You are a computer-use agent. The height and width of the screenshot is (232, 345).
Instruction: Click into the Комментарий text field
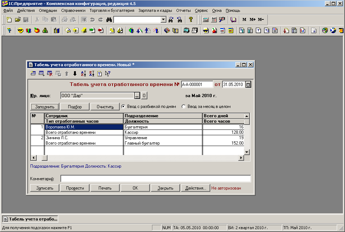pyautogui.click(x=156, y=179)
